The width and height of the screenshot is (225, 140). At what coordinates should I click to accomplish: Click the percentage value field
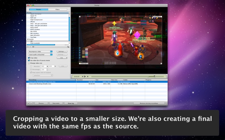coord(44,69)
